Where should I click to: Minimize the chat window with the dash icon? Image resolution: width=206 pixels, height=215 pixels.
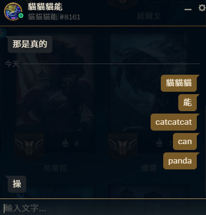(188, 10)
